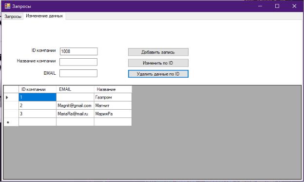This screenshot has width=304, height=182.
Task: Select the Магнит cell
Action: (x=113, y=105)
